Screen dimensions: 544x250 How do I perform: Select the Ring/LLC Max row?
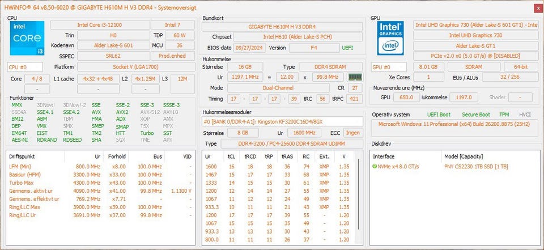tap(100, 207)
